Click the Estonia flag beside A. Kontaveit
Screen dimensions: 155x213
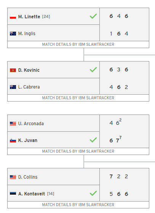point(13,194)
